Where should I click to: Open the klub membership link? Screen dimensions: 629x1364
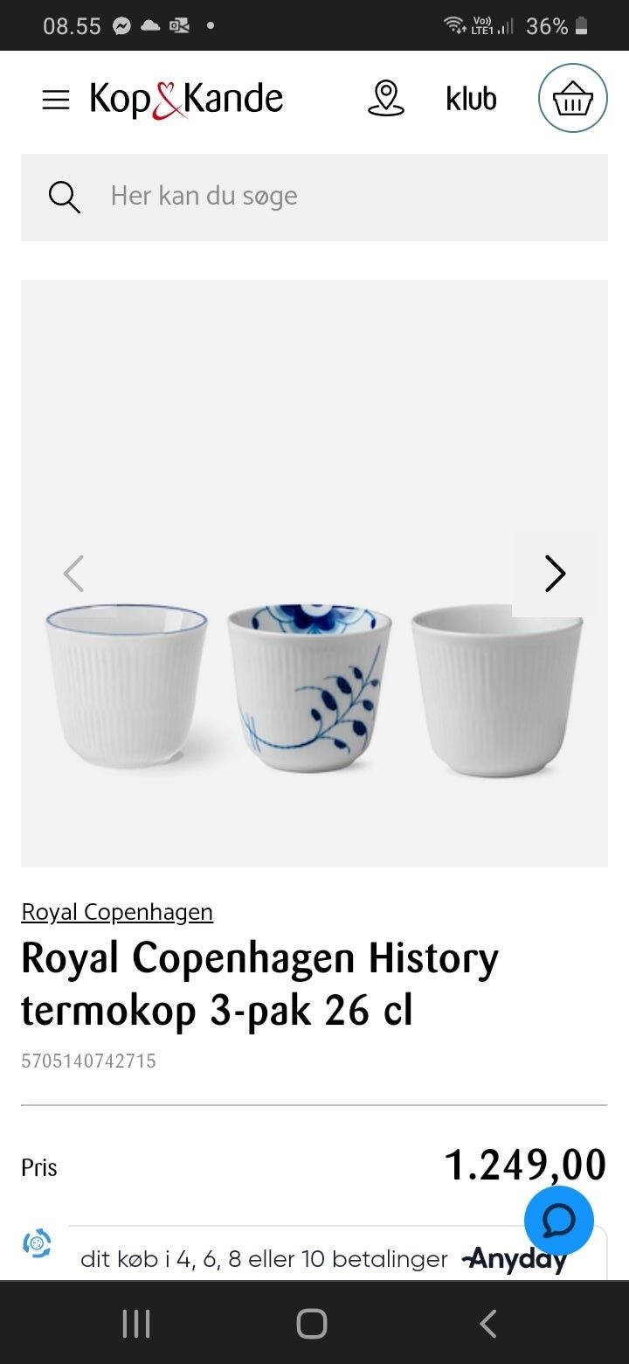tap(471, 99)
